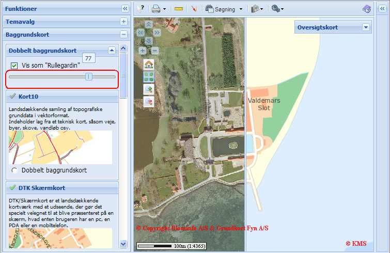
Task: Collapse the Funktioner side panel
Action: tap(125, 9)
